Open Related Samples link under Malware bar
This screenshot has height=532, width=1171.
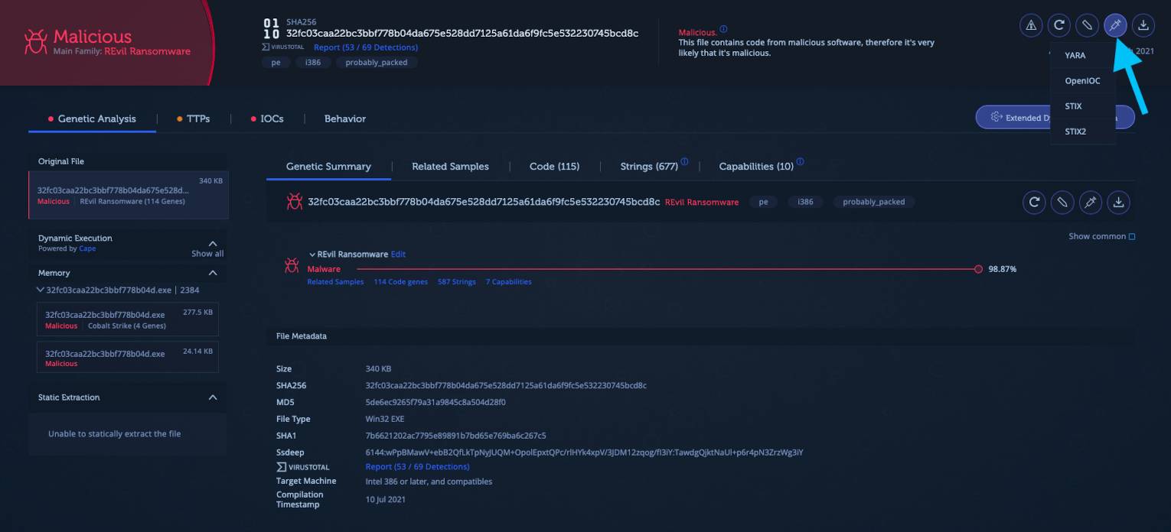tap(335, 282)
